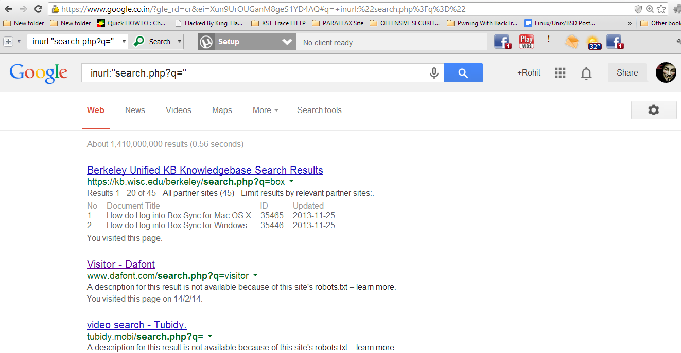681x353 pixels.
Task: Click the Google logo
Action: click(x=39, y=73)
